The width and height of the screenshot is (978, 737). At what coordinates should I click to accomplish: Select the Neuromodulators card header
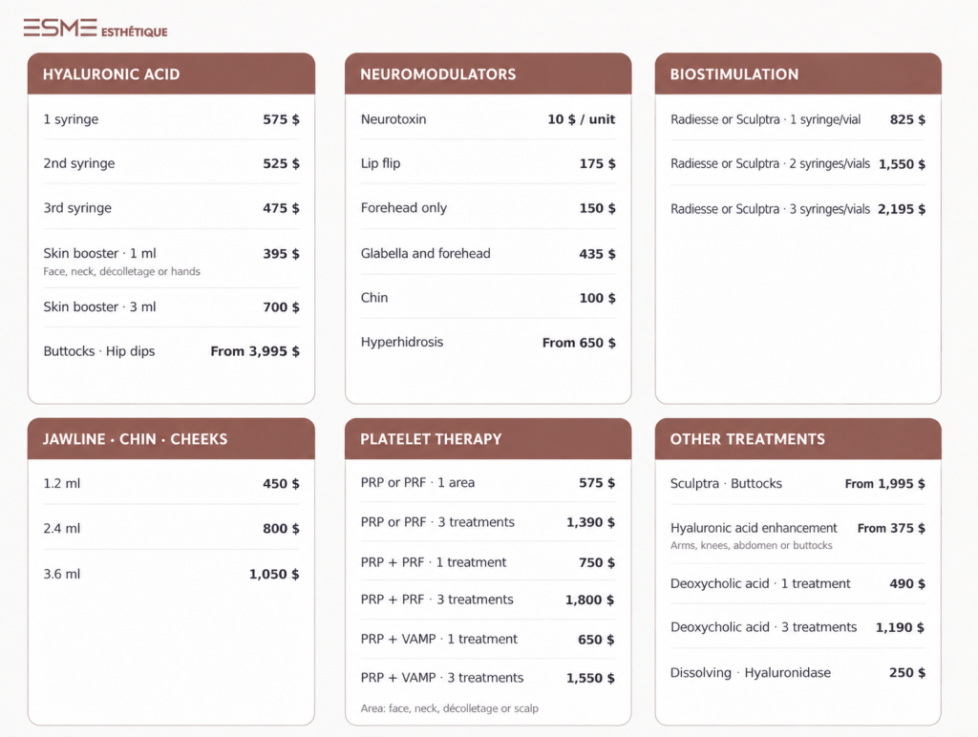point(488,74)
